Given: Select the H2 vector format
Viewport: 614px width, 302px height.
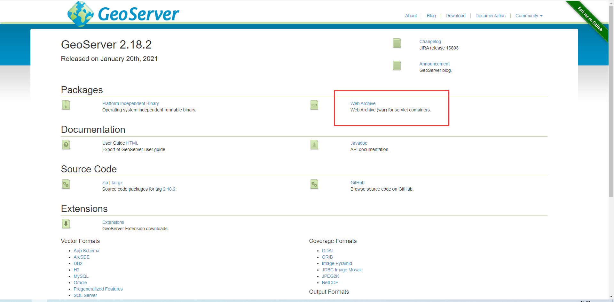Looking at the screenshot, I should 76,270.
